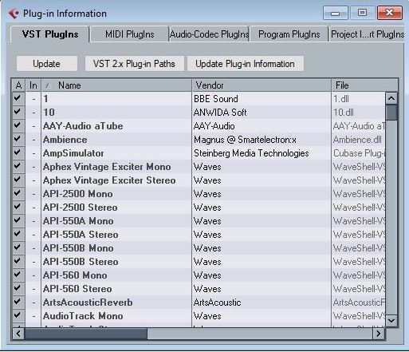Image resolution: width=409 pixels, height=352 pixels.
Task: Select the Ambience plug-in name
Action: pyautogui.click(x=65, y=140)
